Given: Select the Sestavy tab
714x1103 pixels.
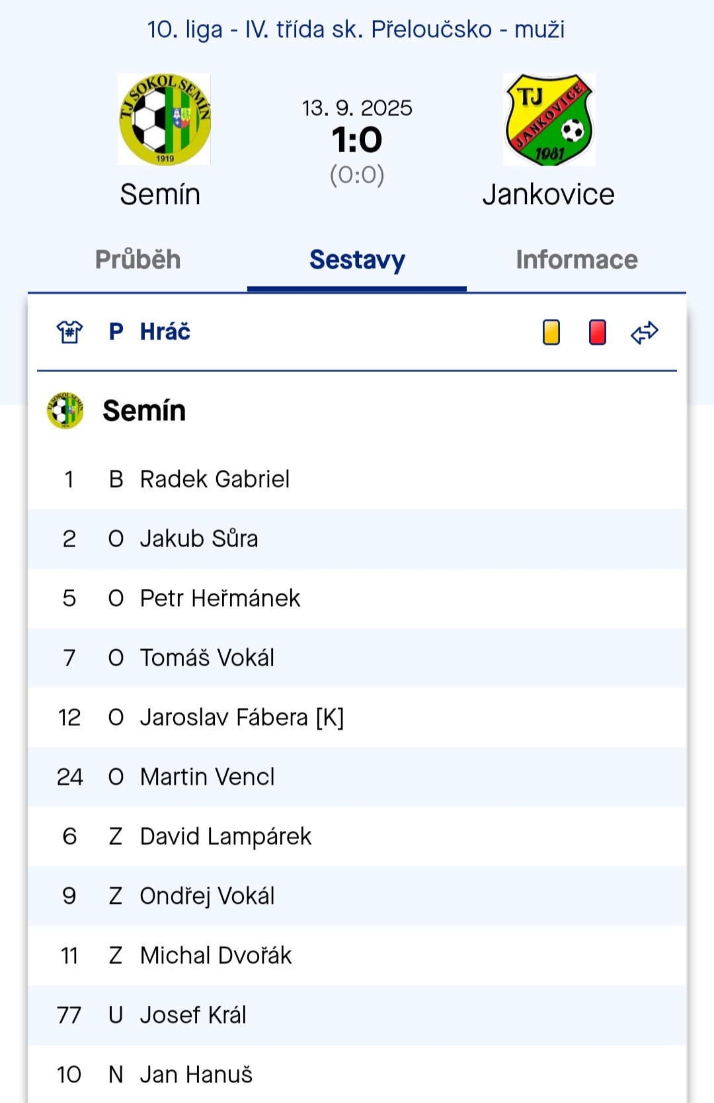Looking at the screenshot, I should (357, 259).
